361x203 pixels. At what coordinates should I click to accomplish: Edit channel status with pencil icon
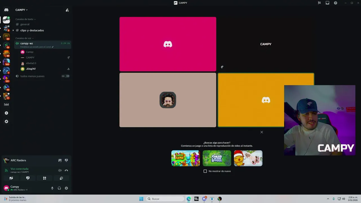tap(52, 47)
